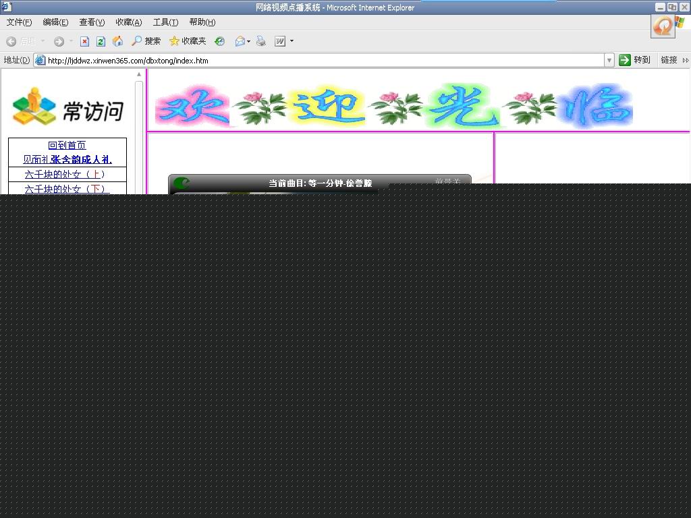691x518 pixels.
Task: Click the Back (后退) arrow button
Action: coord(11,41)
